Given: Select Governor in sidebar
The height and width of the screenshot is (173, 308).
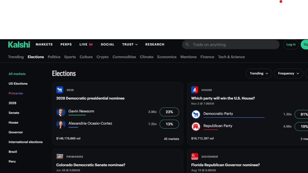Looking at the screenshot, I should (16, 132).
